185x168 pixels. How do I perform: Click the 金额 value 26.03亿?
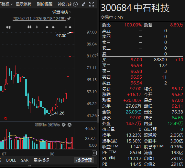point(134,112)
